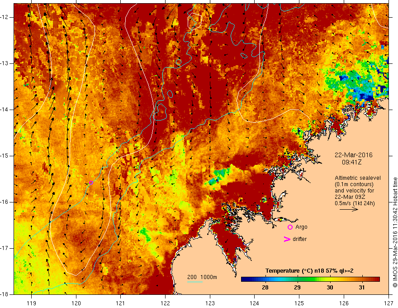Click longitude axis label 123
Viewport: 398px width, 308px height.
click(210, 303)
